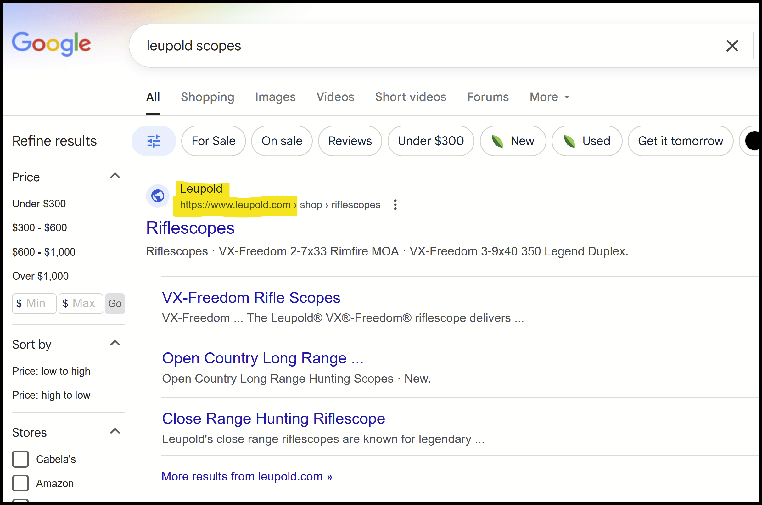Sort by Price: low to high
Screen dimensions: 762x505
coord(51,371)
